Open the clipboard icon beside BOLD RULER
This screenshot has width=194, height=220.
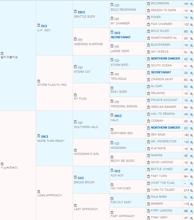(x=149, y=31)
